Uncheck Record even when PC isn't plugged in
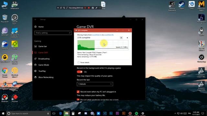This screenshot has width=207, height=116. point(78,92)
